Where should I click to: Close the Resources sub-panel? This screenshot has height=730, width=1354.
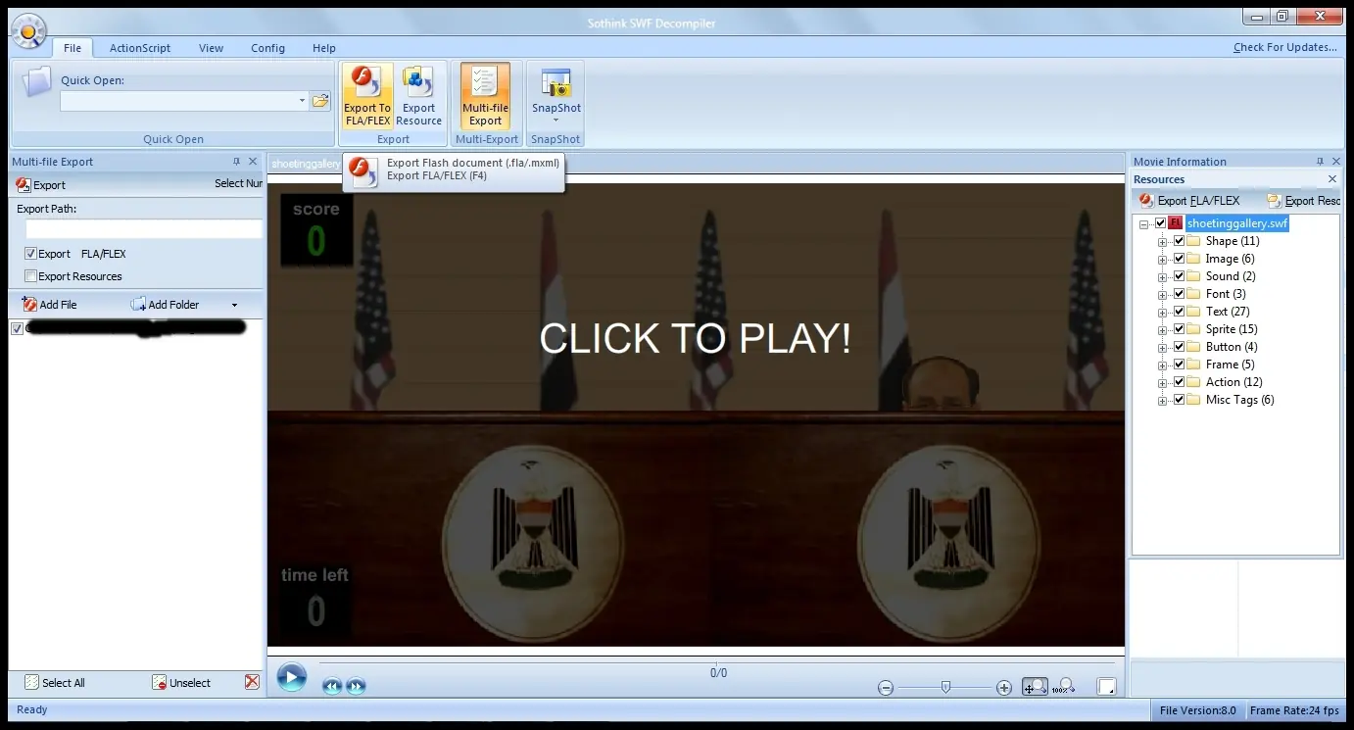coord(1332,179)
